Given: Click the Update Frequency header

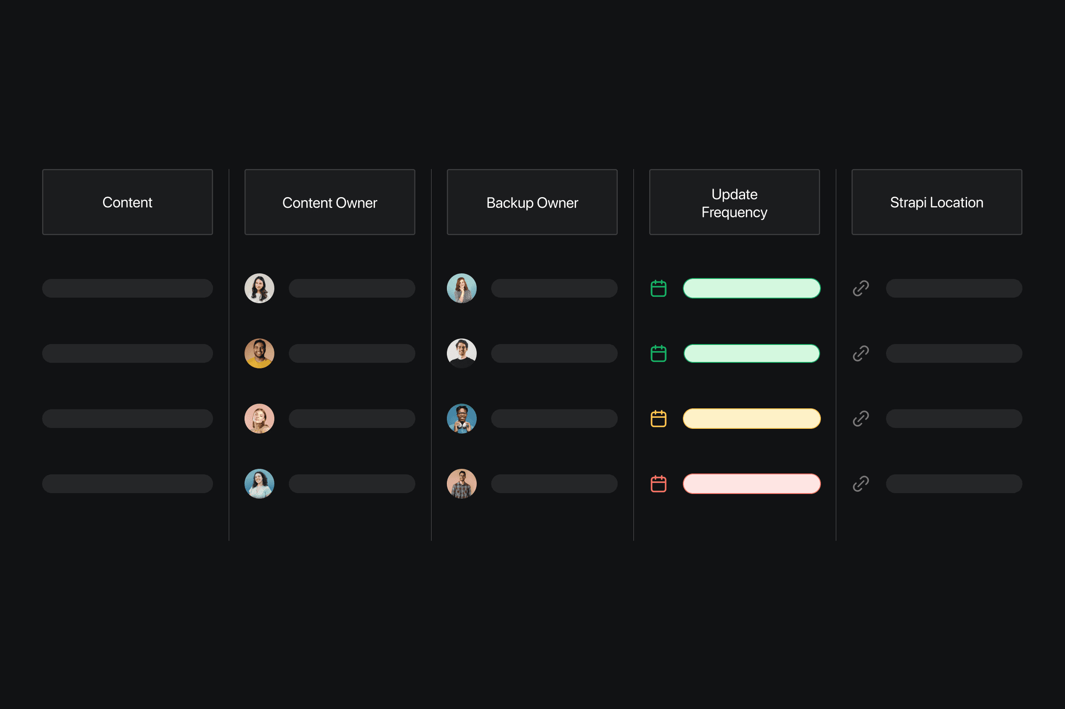Looking at the screenshot, I should [734, 202].
